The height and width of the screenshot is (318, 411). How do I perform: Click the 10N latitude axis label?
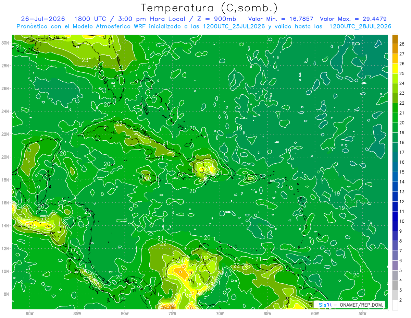[x=5, y=271]
